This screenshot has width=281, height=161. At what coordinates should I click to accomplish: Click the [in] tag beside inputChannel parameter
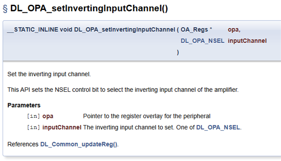[33, 127]
